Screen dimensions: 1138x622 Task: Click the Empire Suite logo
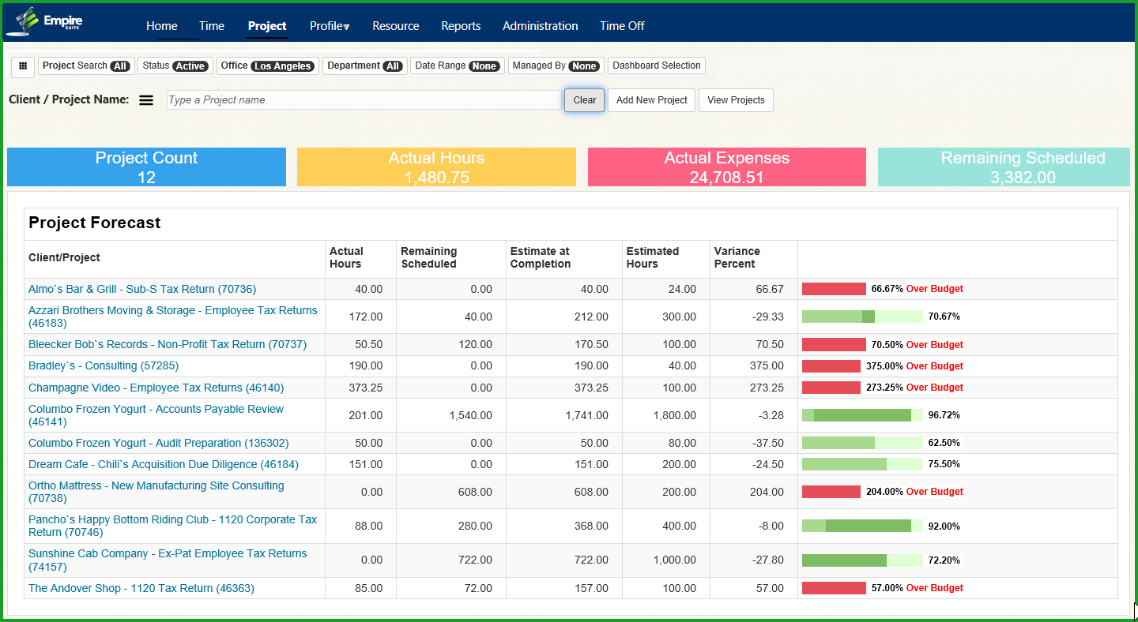click(x=44, y=22)
